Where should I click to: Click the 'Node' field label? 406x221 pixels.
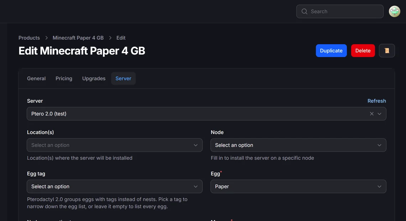pyautogui.click(x=217, y=132)
